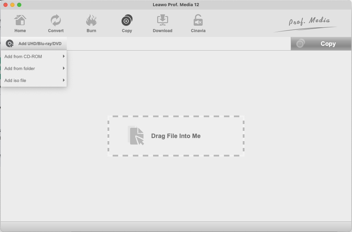The image size is (352, 232).
Task: Select the Convert arrows icon
Action: click(56, 20)
